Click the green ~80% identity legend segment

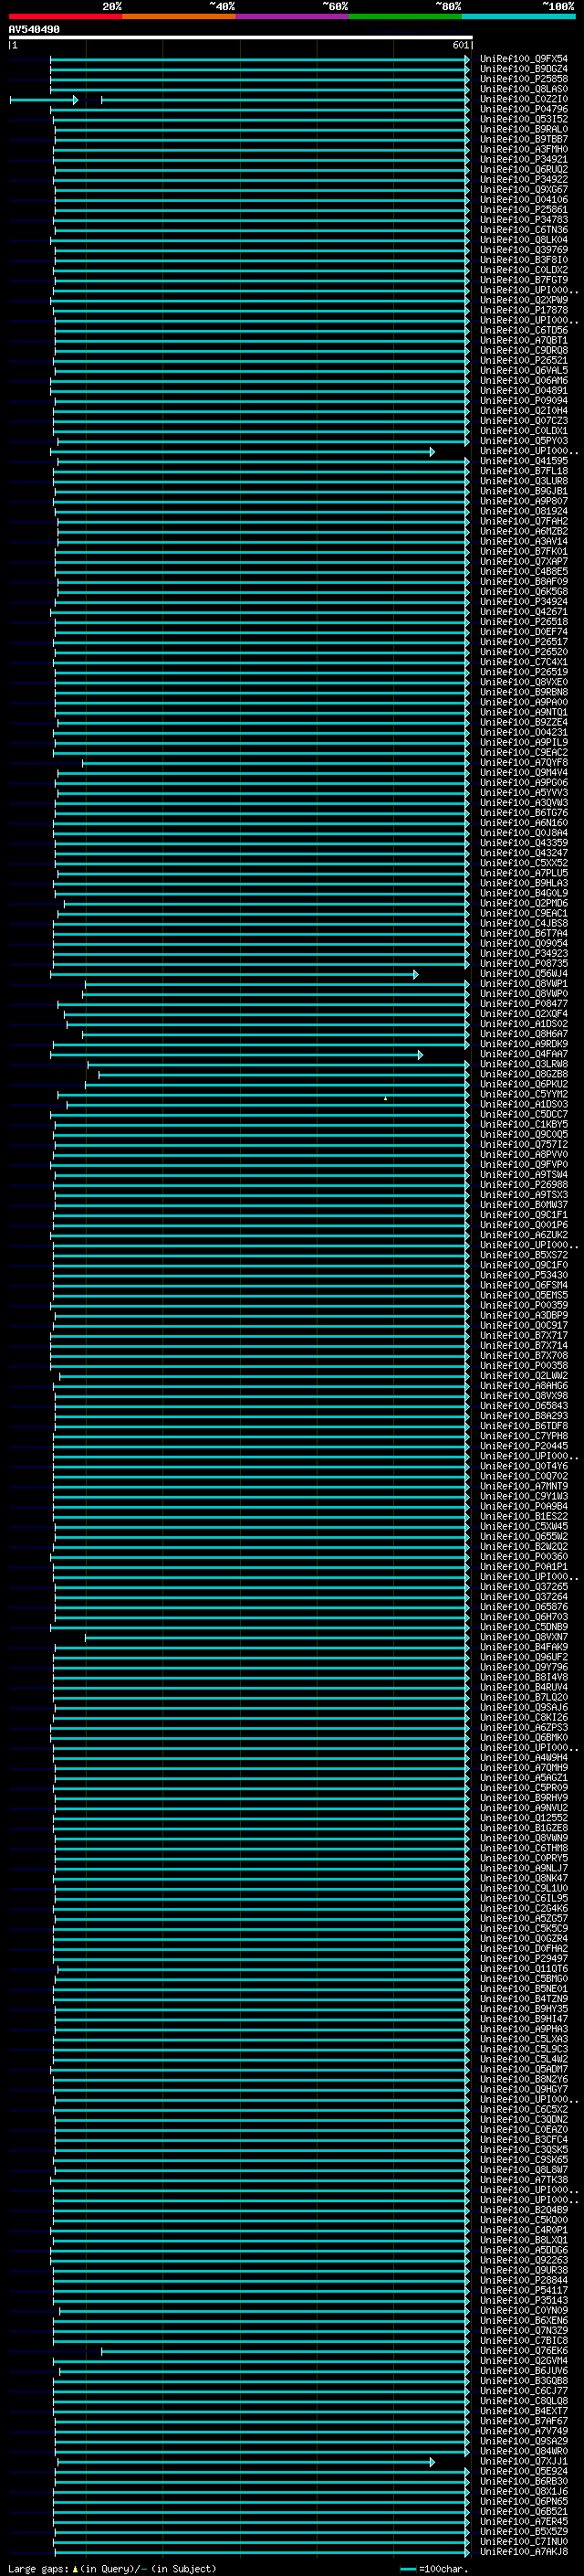405,16
